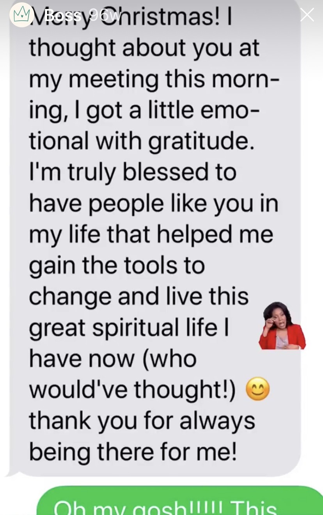Click the 'would've thought!)' text
323x515 pixels.
pyautogui.click(x=132, y=389)
